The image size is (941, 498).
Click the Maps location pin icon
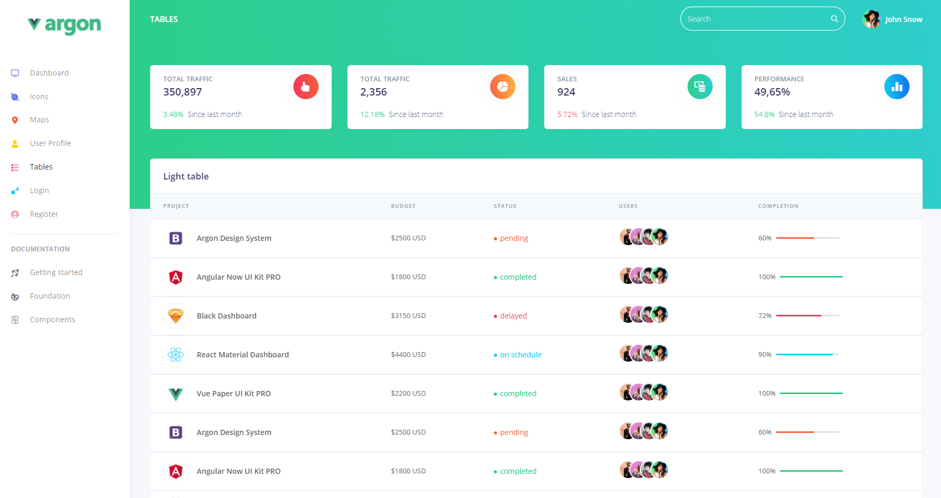[15, 120]
